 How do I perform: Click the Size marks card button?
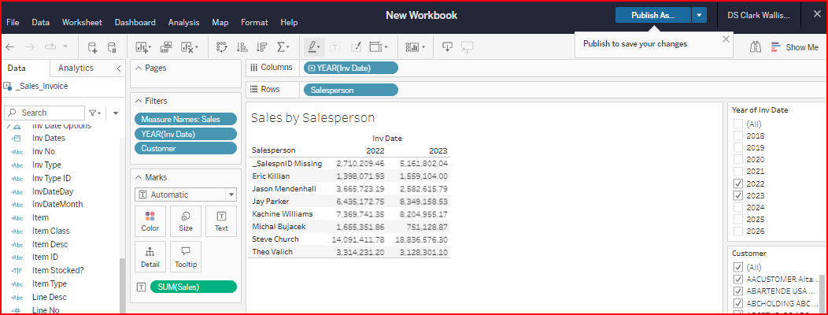[186, 221]
